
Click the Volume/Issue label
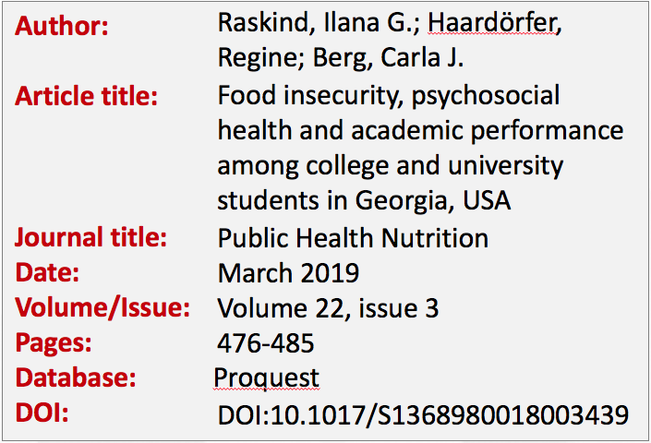102,307
